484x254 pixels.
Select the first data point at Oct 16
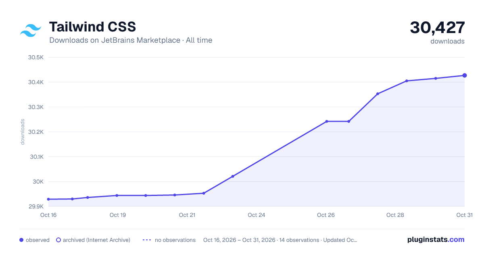48,199
